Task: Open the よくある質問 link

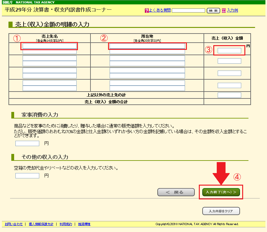Action: 160,10
